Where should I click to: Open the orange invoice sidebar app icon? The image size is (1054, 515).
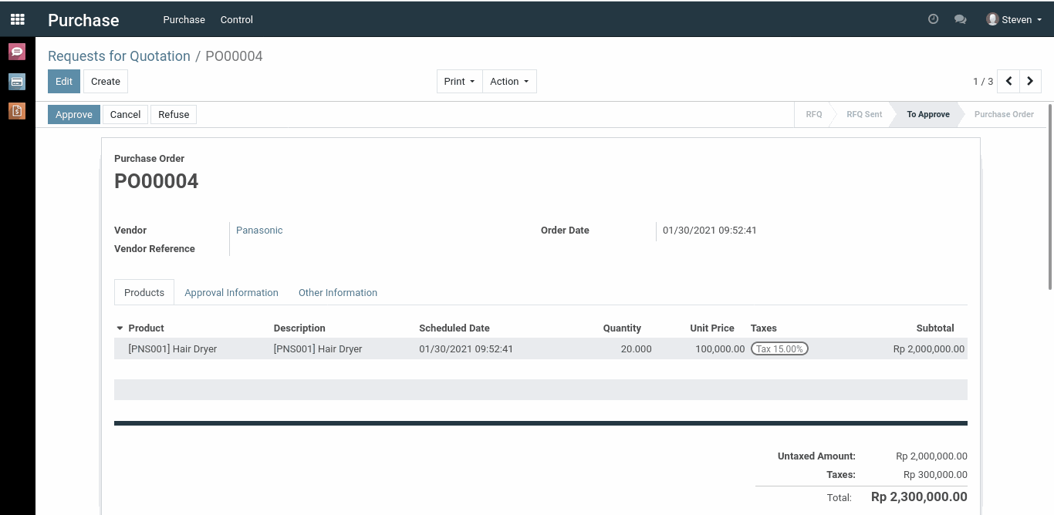[x=17, y=111]
